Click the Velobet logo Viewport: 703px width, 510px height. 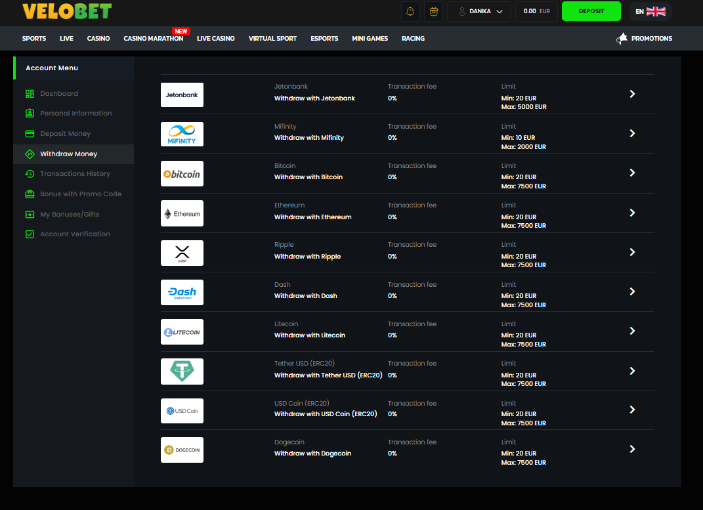(67, 11)
